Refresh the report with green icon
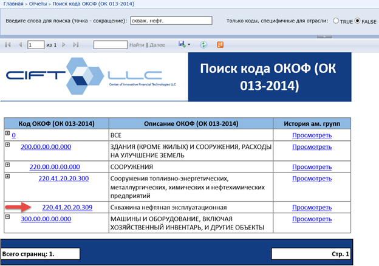 coord(203,45)
